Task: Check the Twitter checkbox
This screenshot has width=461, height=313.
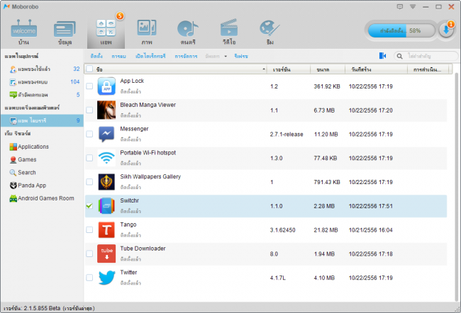Action: [x=89, y=278]
